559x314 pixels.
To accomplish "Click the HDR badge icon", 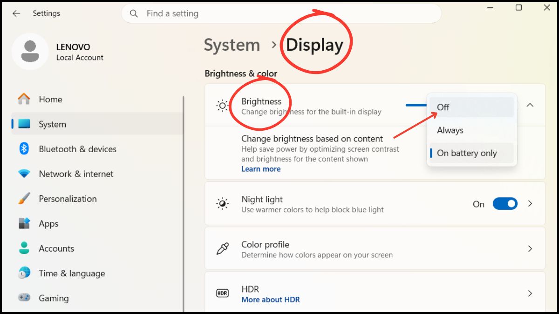I will tap(223, 293).
